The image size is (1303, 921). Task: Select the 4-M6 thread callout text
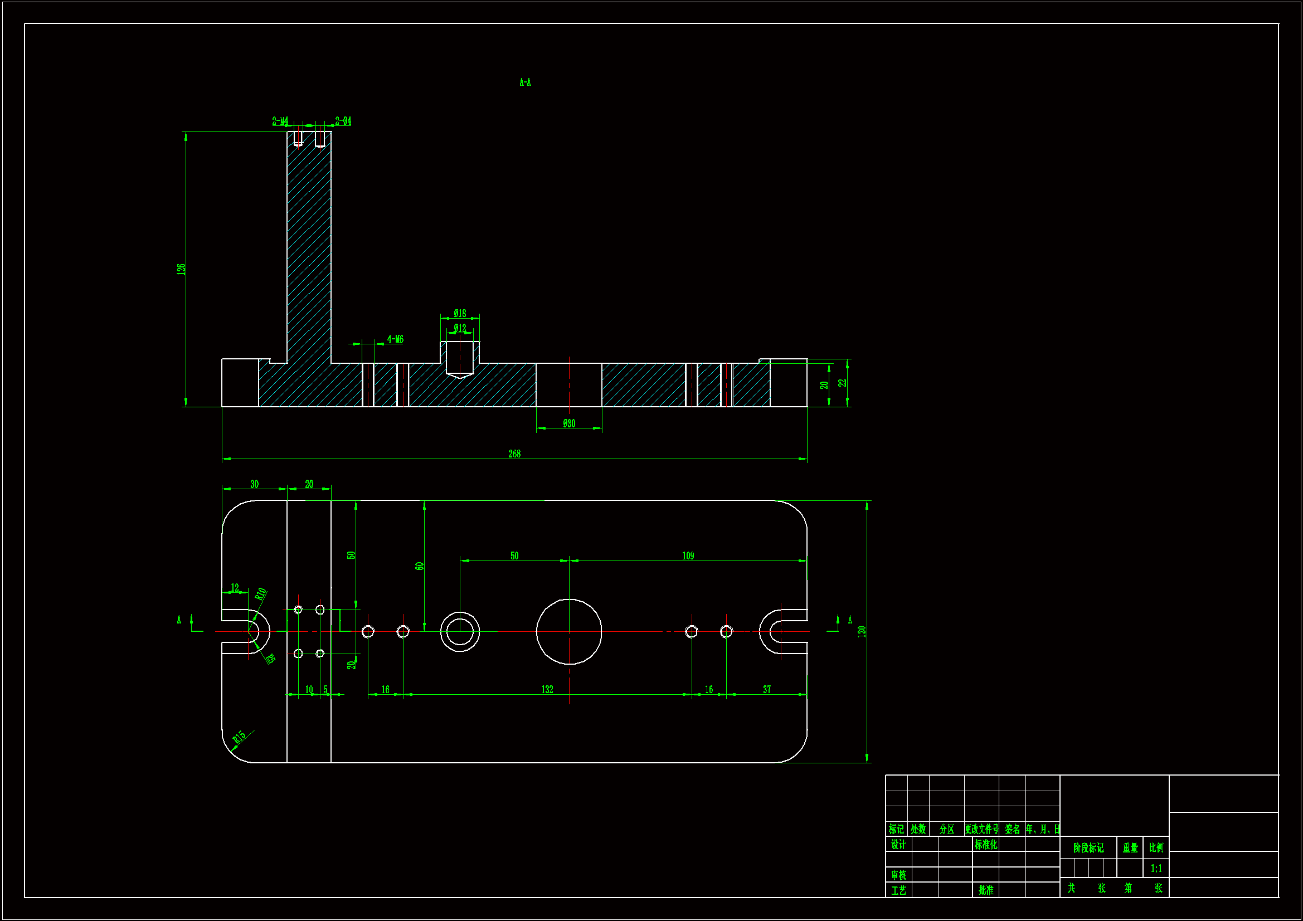pyautogui.click(x=395, y=339)
